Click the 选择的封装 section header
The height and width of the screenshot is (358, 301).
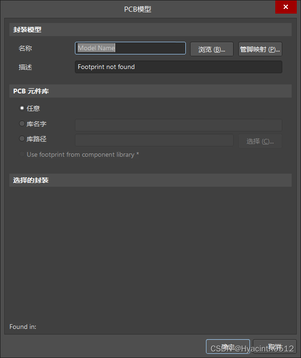(150, 180)
